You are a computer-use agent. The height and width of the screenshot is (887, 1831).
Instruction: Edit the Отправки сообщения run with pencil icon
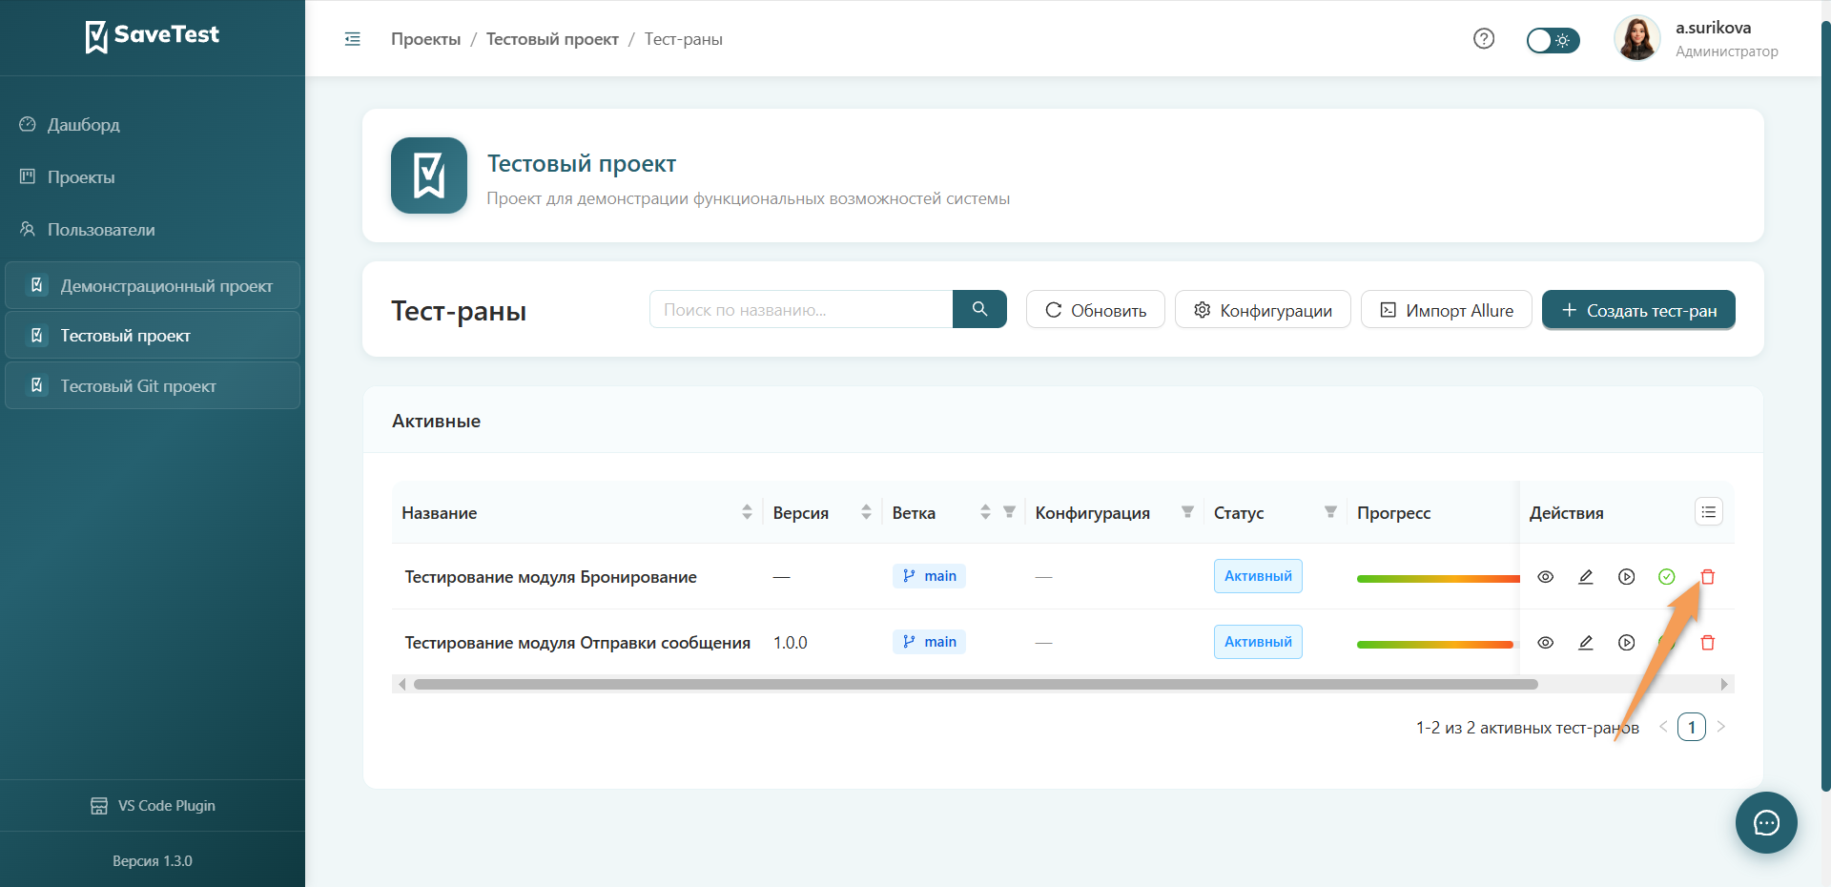click(1586, 643)
